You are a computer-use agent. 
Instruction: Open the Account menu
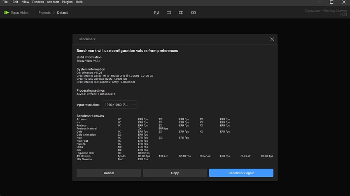point(53,2)
